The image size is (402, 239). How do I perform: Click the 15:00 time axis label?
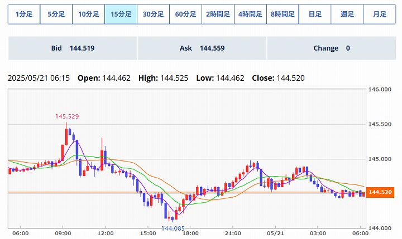coord(148,233)
